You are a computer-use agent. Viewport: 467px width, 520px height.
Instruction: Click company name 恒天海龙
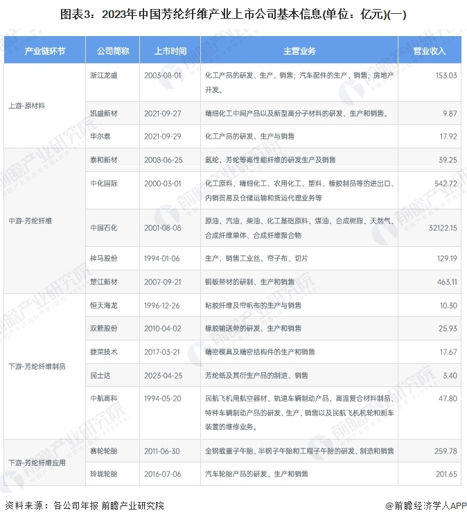point(104,306)
